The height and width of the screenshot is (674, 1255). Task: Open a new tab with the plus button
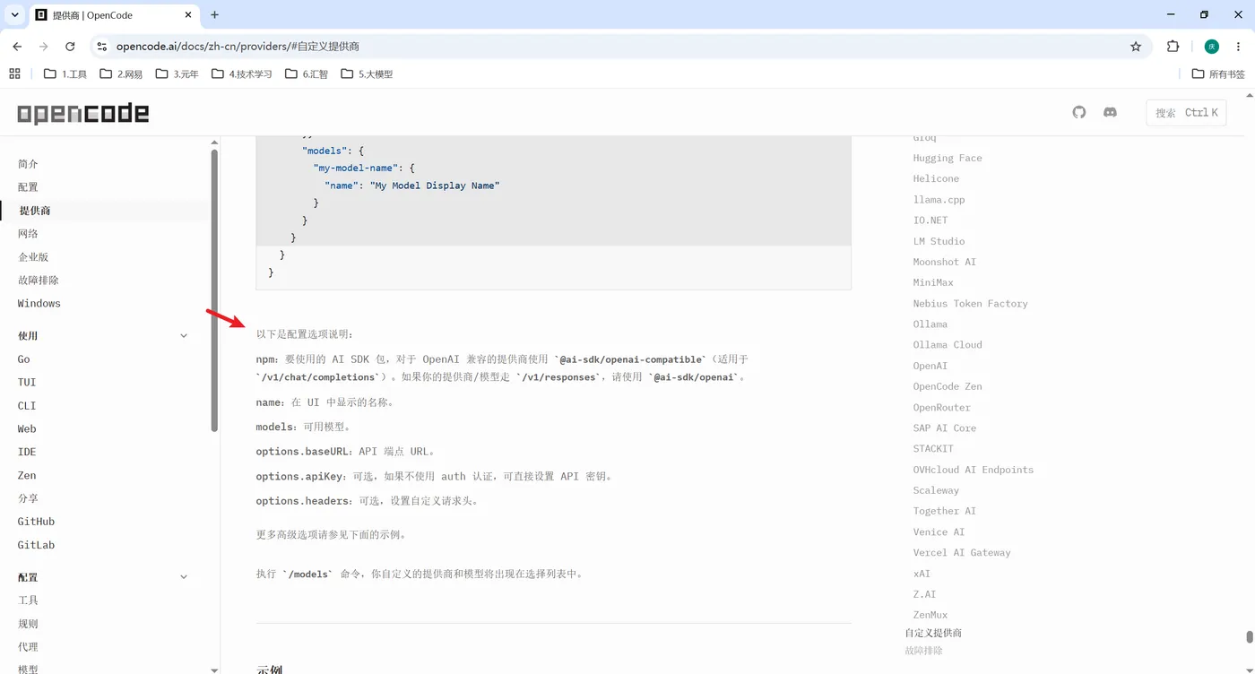coord(214,14)
